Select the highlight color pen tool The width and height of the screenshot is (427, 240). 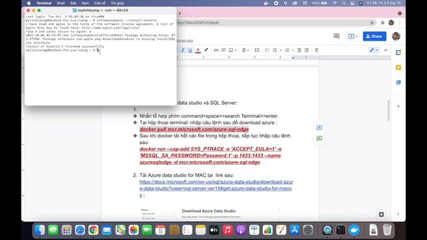[206, 50]
